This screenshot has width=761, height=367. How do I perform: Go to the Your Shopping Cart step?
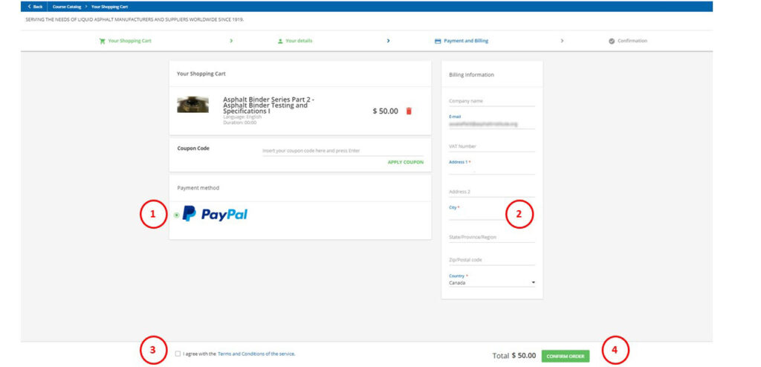pyautogui.click(x=125, y=42)
